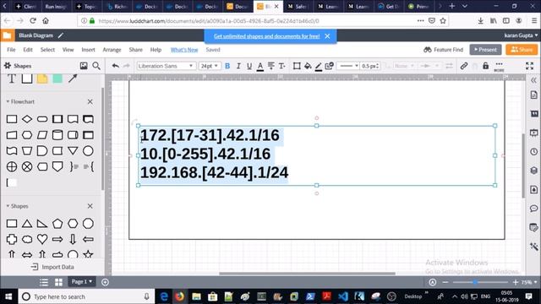
Task: Select the Text tool
Action: point(11,79)
